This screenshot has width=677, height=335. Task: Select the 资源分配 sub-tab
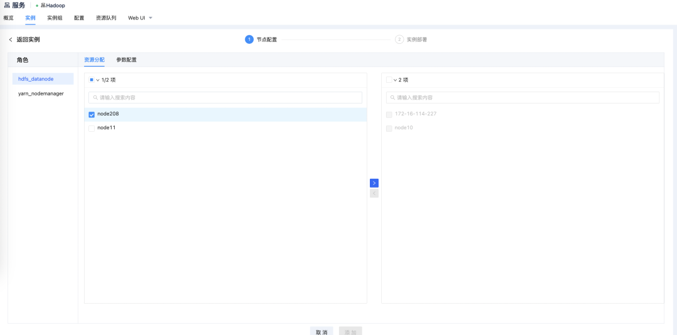(x=94, y=60)
